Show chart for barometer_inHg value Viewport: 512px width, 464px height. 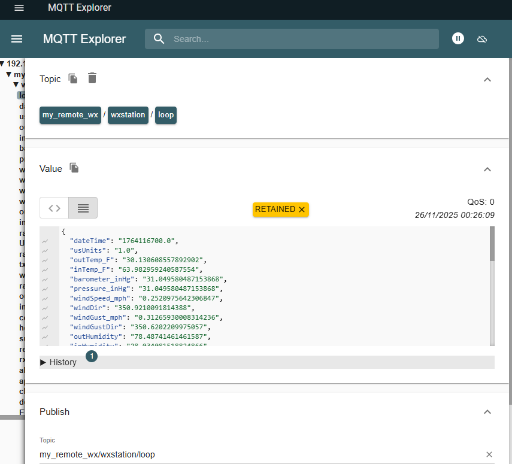pos(45,280)
